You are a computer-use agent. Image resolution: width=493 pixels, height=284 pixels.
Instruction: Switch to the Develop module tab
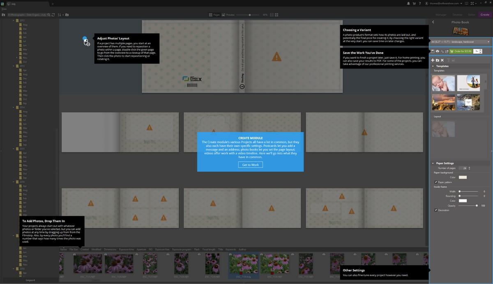[457, 15]
